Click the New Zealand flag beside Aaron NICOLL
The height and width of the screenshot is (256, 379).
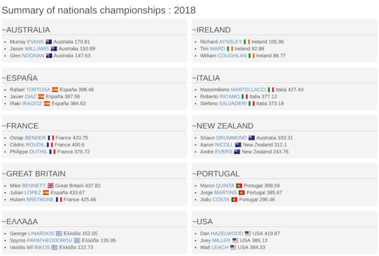238,145
